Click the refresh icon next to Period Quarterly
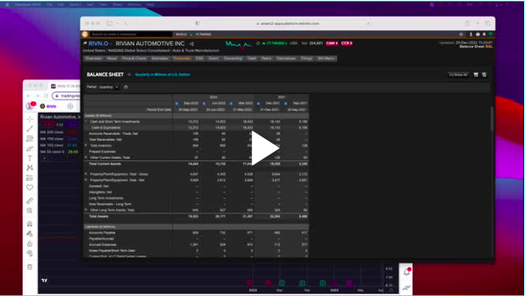This screenshot has height=296, width=526. click(126, 87)
